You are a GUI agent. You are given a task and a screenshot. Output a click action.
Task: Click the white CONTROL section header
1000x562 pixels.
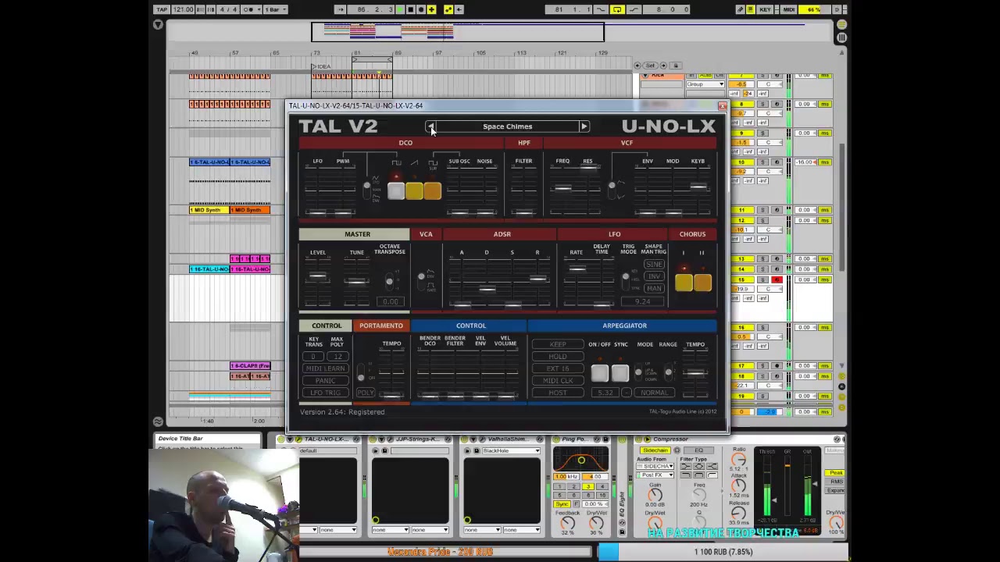pos(326,325)
